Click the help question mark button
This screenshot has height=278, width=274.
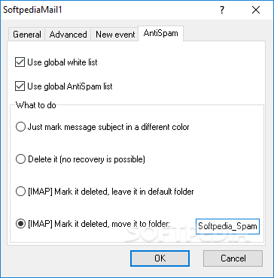click(222, 10)
